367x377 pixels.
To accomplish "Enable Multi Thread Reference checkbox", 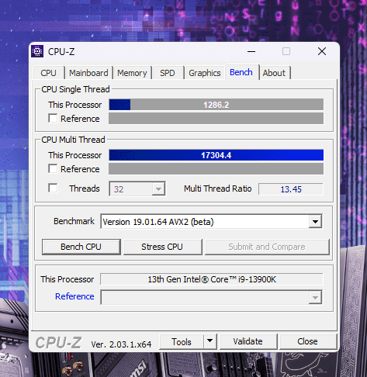I will click(53, 169).
